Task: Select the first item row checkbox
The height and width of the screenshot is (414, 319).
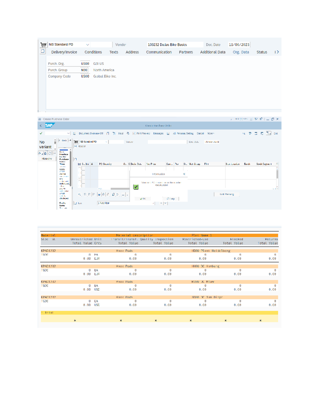Action: click(x=79, y=168)
